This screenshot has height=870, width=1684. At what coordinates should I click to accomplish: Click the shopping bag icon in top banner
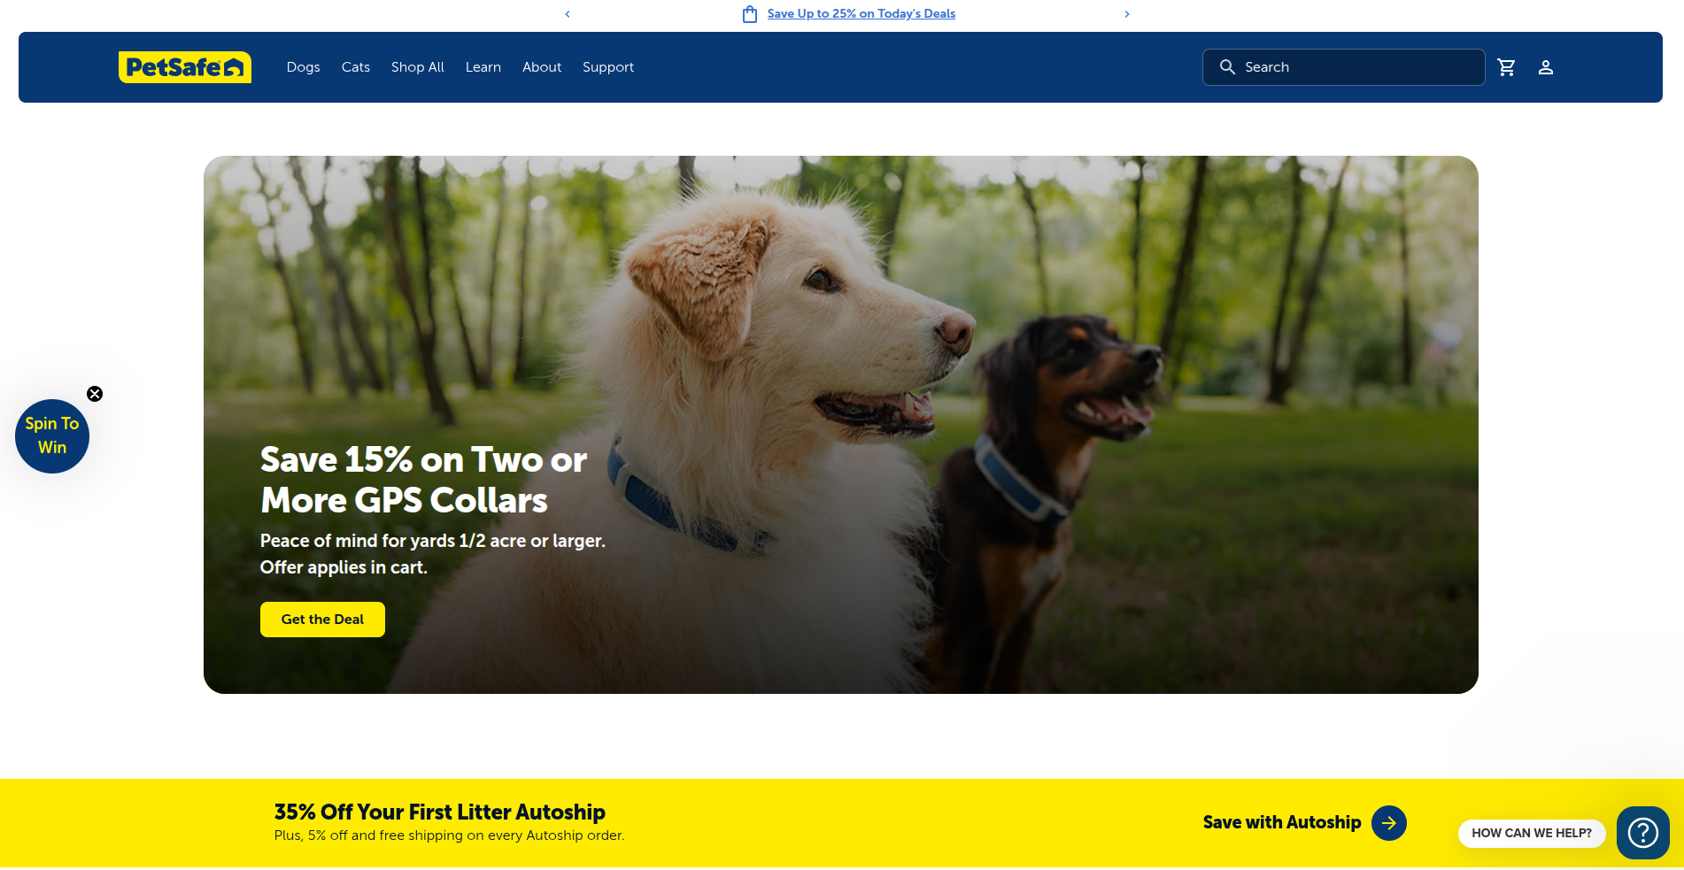tap(750, 14)
